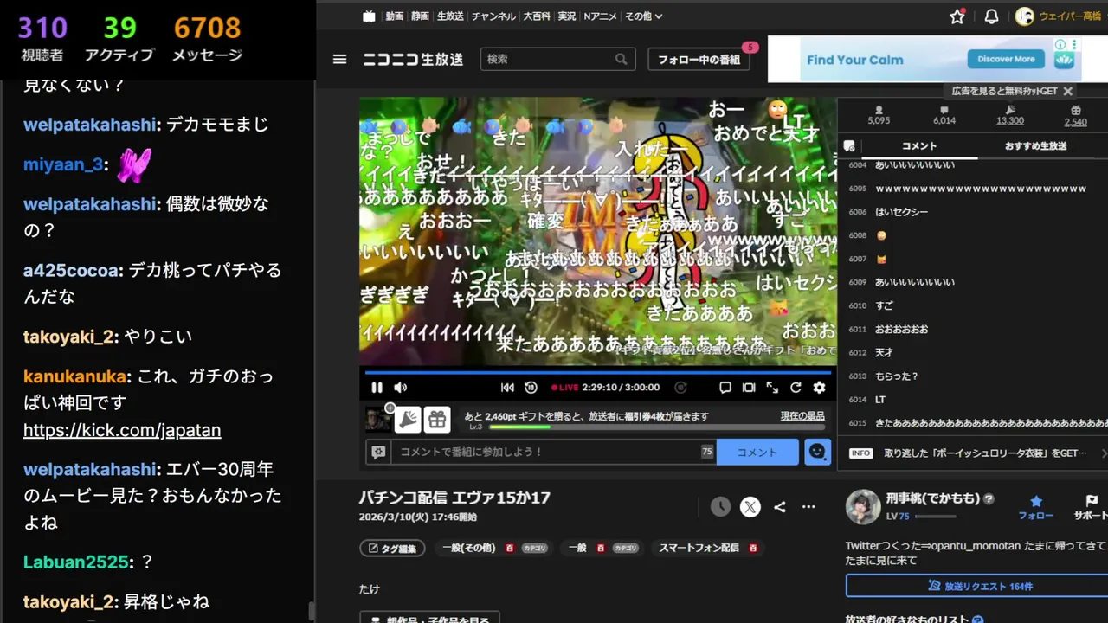Open 現在の景品 link

[x=802, y=416]
